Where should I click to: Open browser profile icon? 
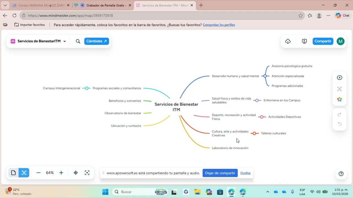[319, 16]
